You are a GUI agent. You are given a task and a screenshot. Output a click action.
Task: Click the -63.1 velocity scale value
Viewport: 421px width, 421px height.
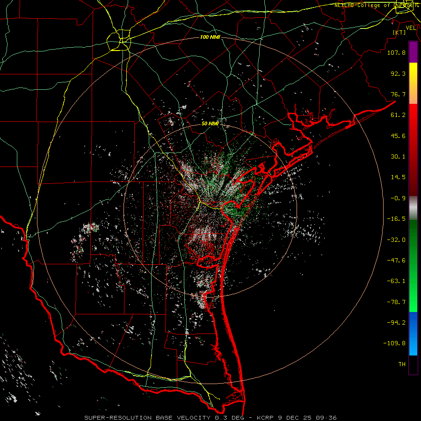click(396, 281)
